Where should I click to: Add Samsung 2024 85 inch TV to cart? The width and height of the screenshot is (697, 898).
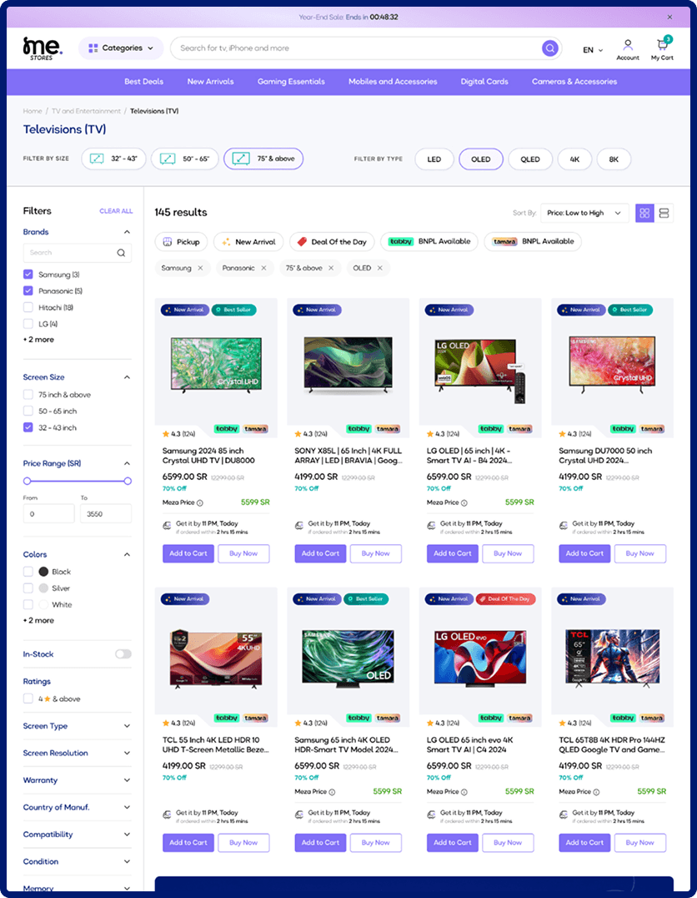click(188, 553)
